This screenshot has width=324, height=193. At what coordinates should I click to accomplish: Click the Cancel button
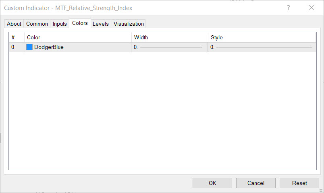point(256,183)
